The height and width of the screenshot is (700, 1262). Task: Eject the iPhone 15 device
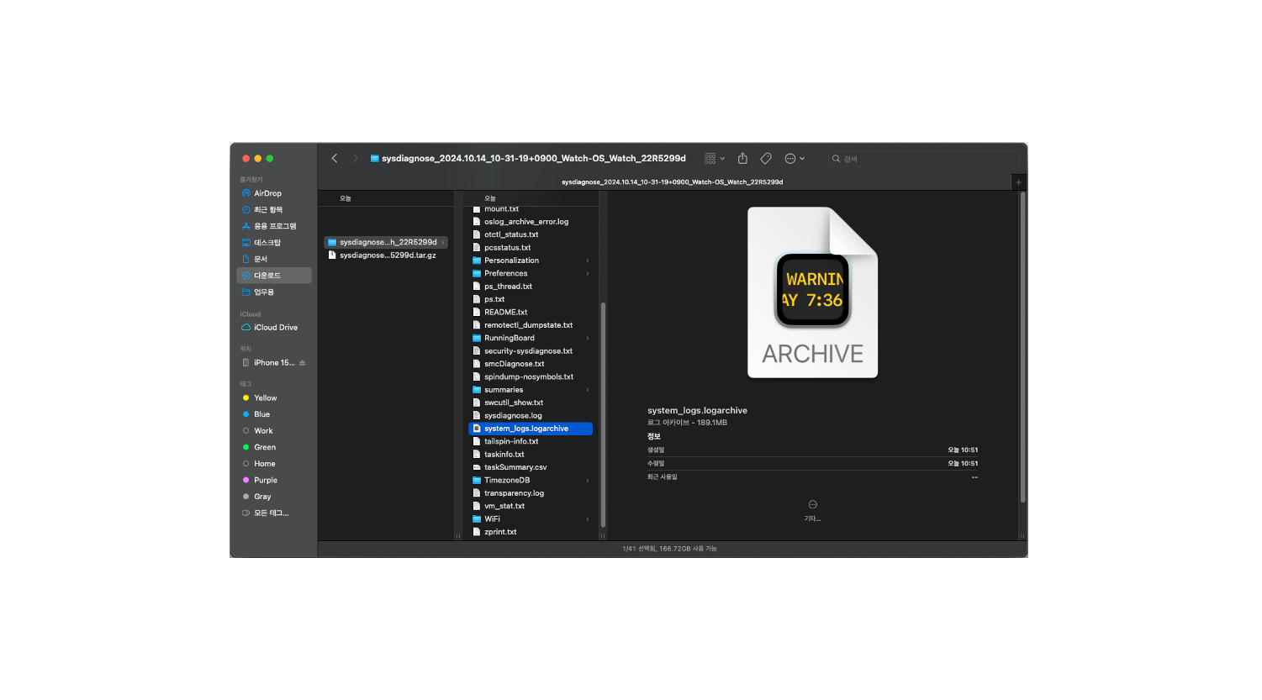[x=302, y=363]
